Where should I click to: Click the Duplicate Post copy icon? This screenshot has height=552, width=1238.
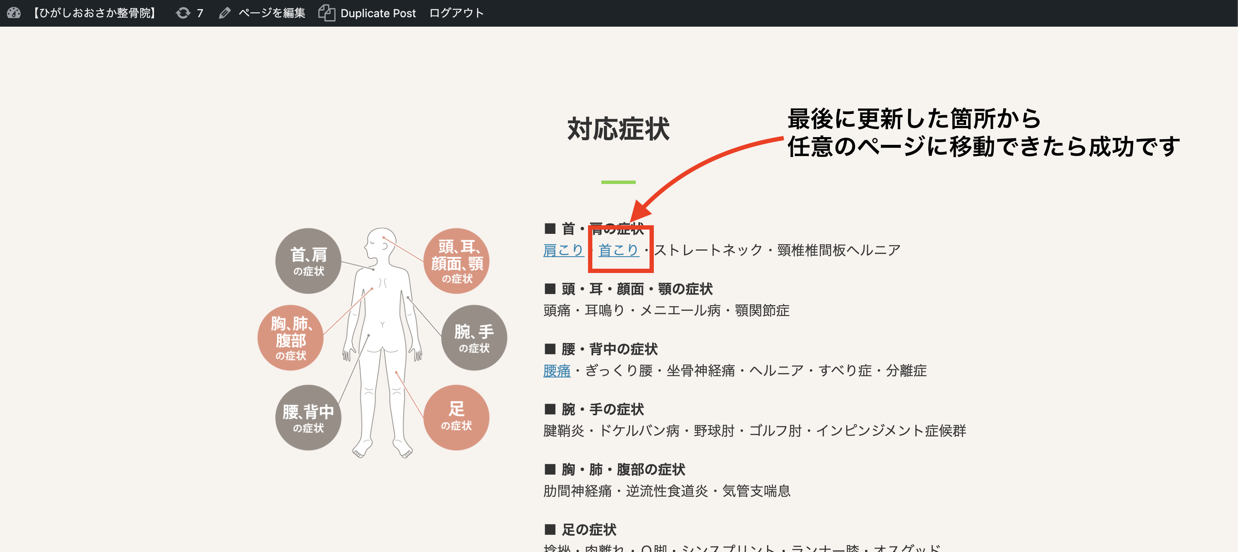tap(327, 13)
